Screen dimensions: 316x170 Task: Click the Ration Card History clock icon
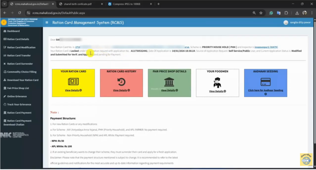(121, 82)
